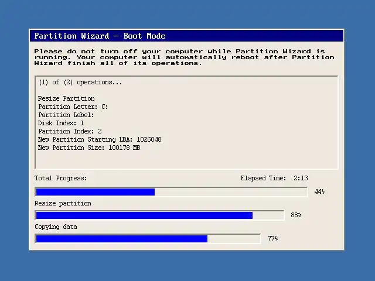Screen dimensions: 375x281
Task: Click the Total Progress bar
Action: pos(171,192)
